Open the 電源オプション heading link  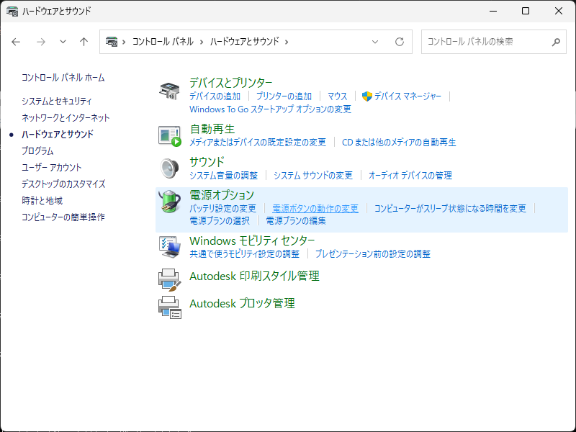(222, 194)
